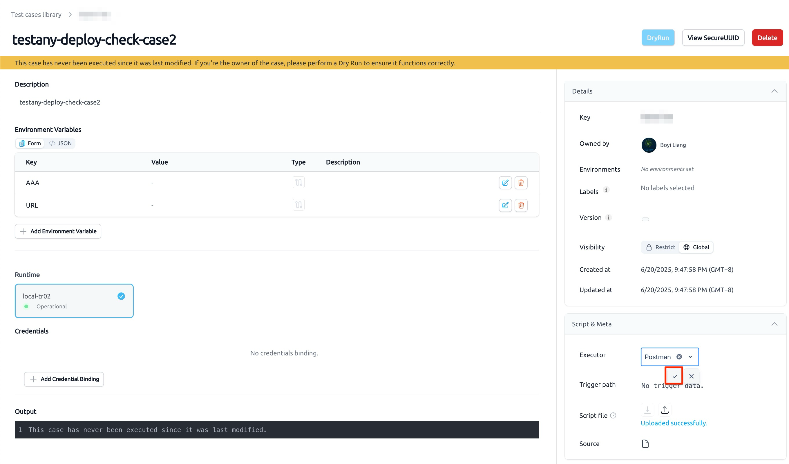The width and height of the screenshot is (789, 464).
Task: Open the Source file icon
Action: coord(645,444)
